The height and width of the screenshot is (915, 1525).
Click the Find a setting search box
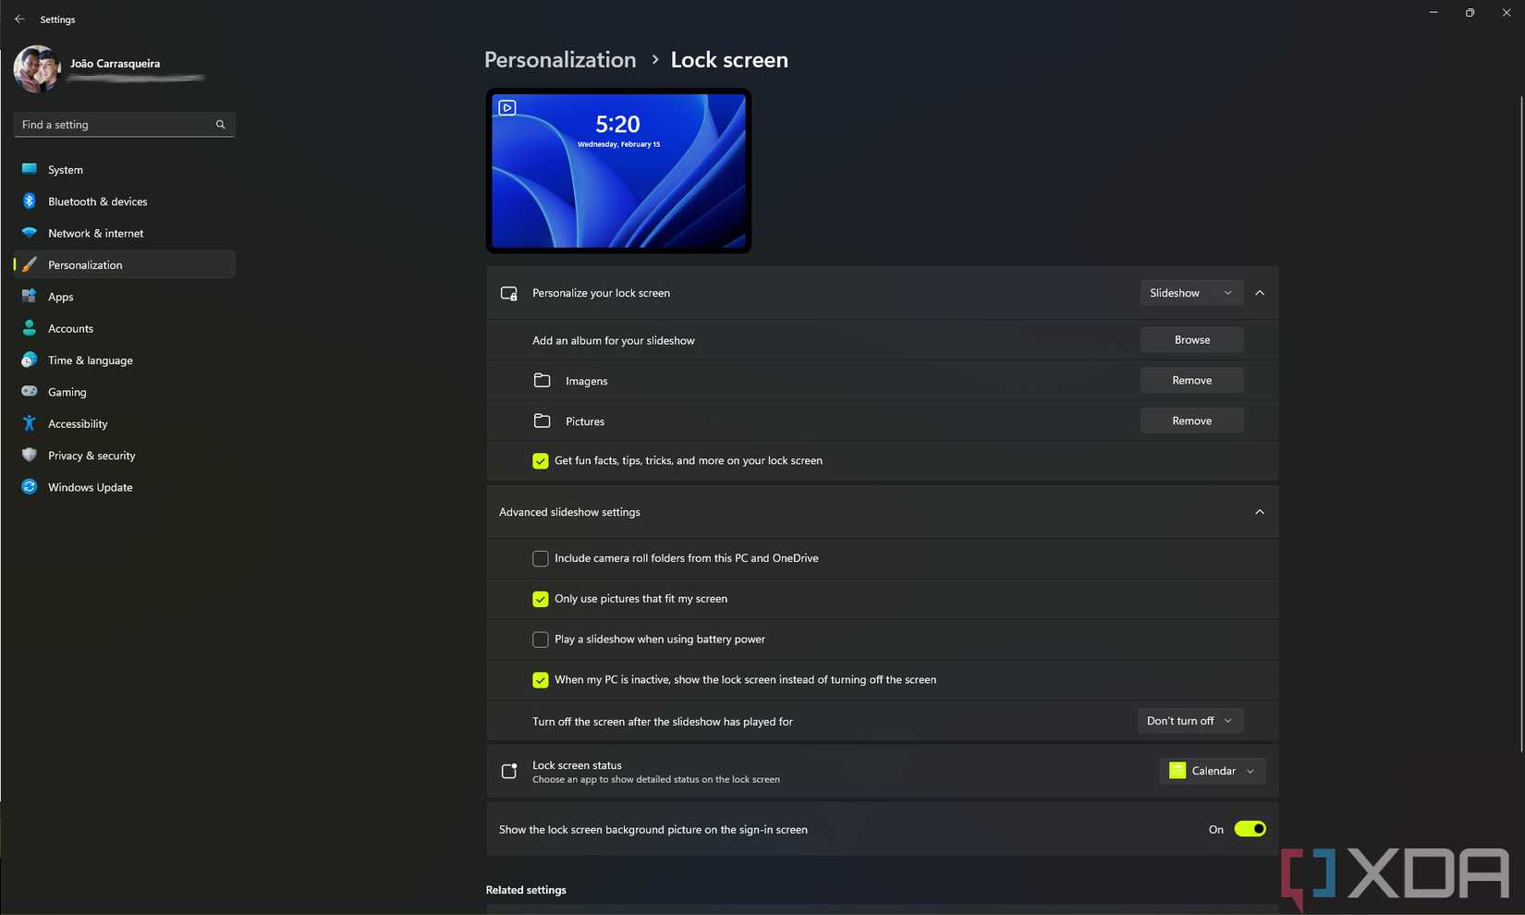point(111,124)
